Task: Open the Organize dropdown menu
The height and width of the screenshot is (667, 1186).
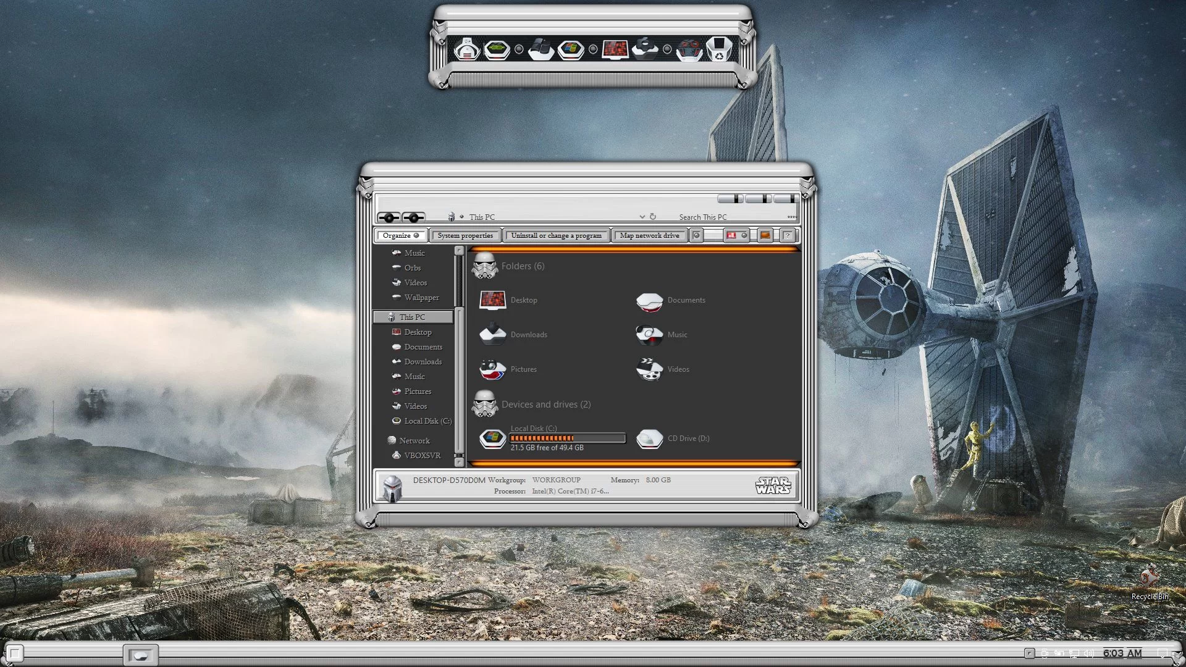Action: coord(400,235)
